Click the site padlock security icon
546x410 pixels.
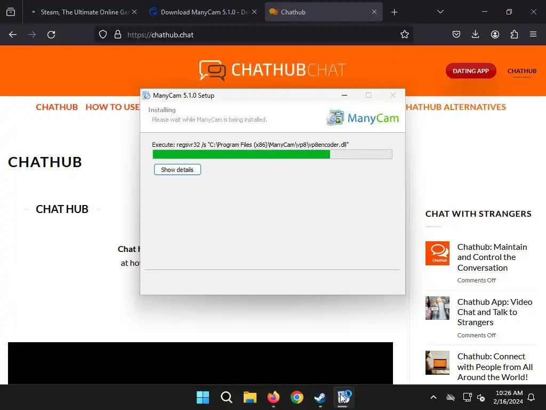tap(118, 35)
